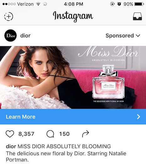This screenshot has width=146, height=167.
Task: Open Dior profile picture avatar
Action: [11, 36]
